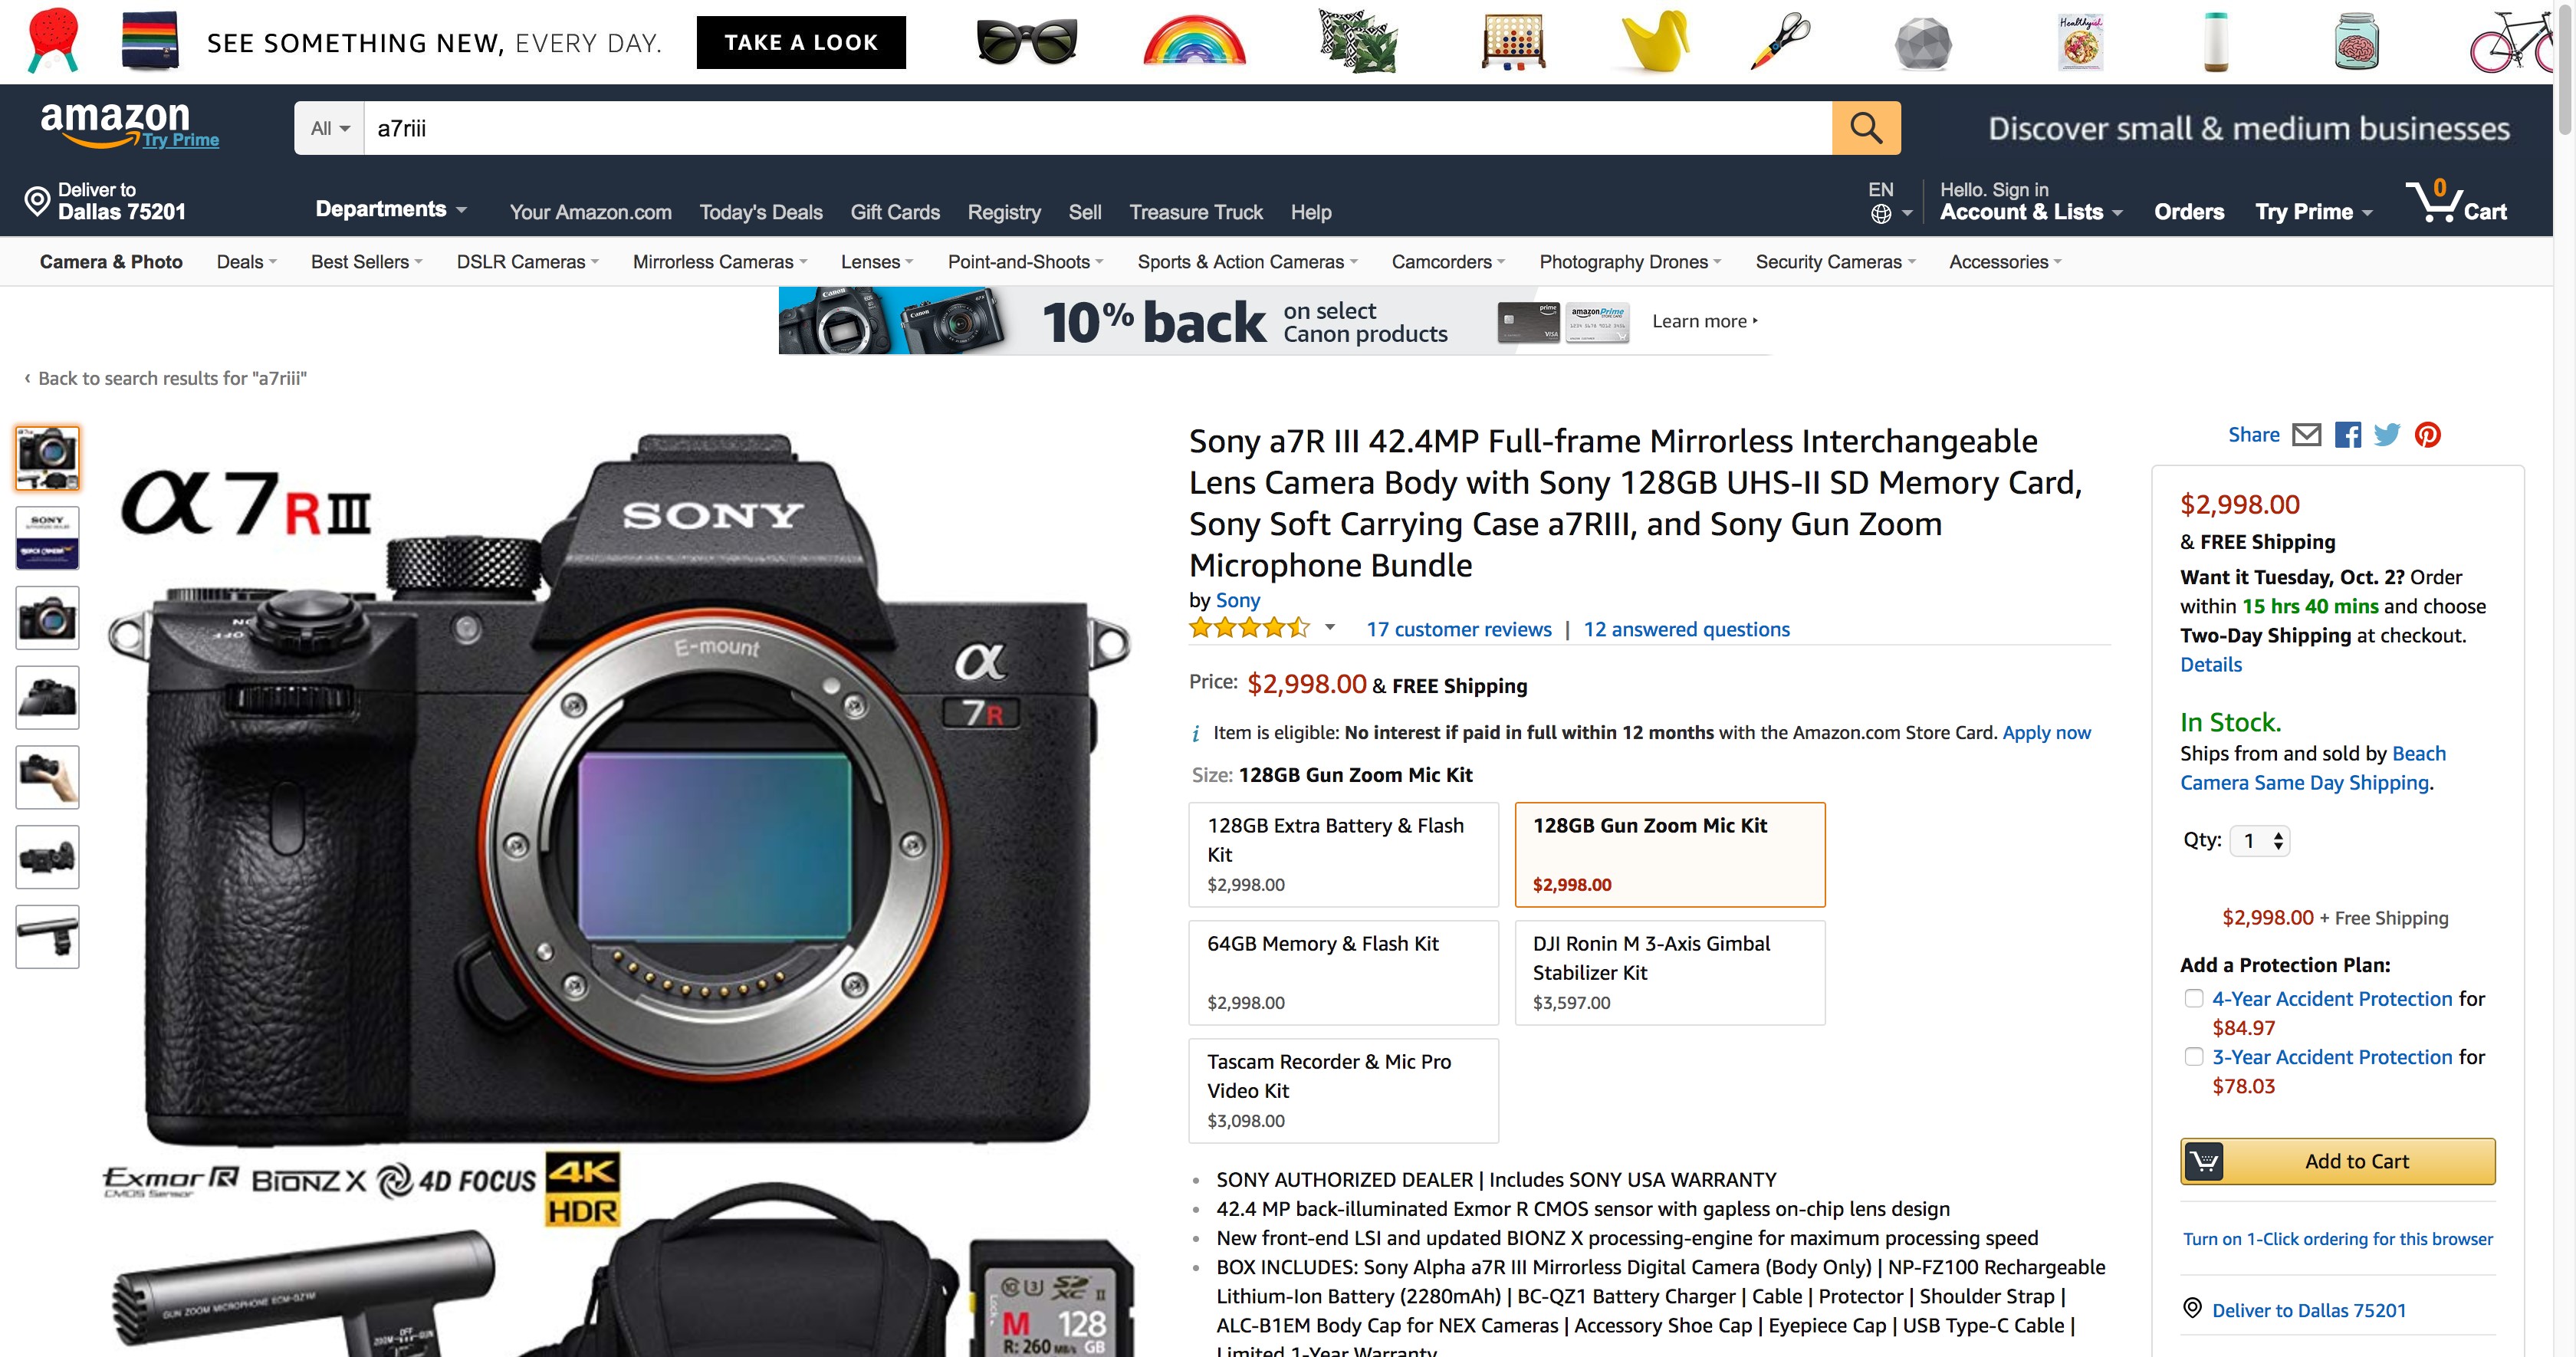Select the 128GB Extra Battery & Flash Kit option

(x=1343, y=854)
